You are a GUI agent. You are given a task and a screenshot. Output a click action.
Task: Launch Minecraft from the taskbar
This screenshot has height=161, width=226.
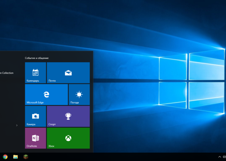click(x=26, y=157)
